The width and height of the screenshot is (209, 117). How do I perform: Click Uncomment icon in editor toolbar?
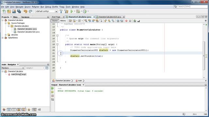point(138,21)
